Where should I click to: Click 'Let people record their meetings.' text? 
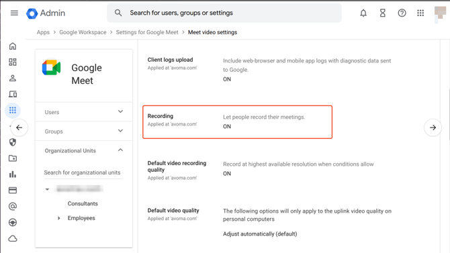tap(264, 117)
